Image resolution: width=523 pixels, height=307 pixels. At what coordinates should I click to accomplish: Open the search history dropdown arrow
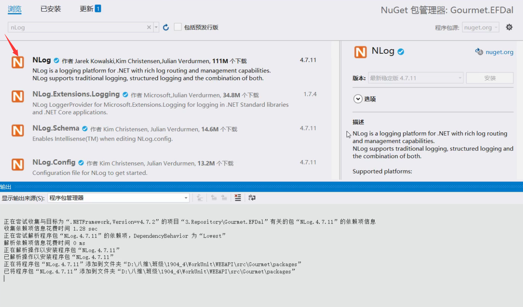tap(156, 27)
